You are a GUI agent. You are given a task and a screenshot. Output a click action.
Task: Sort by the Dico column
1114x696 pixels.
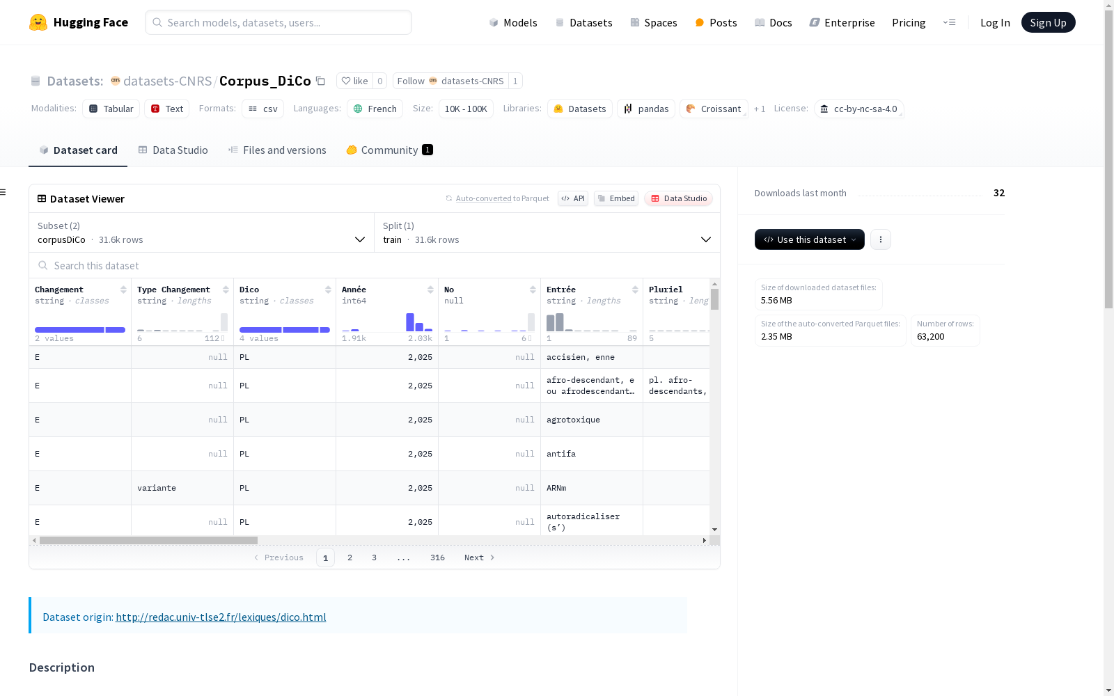pyautogui.click(x=328, y=290)
